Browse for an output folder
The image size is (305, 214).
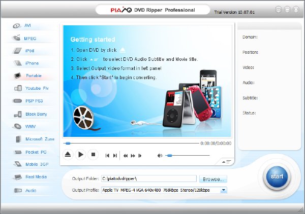(x=213, y=179)
